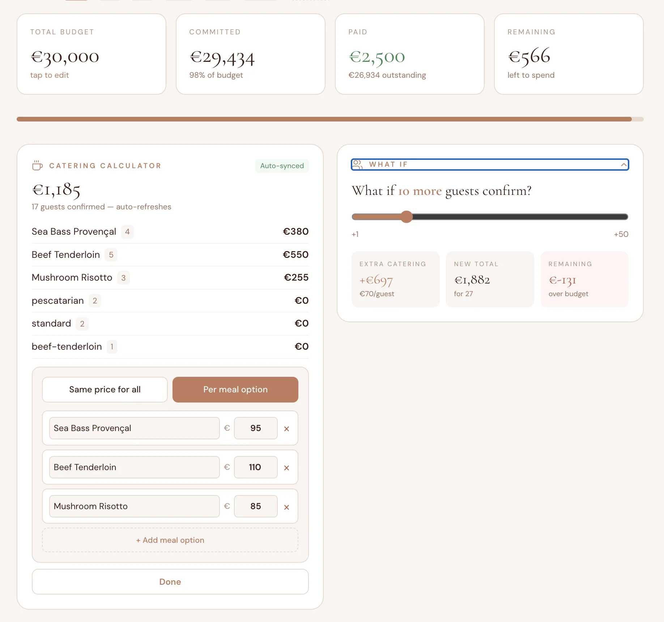The height and width of the screenshot is (622, 664).
Task: Click the dark track of the guests slider
Action: click(520, 217)
